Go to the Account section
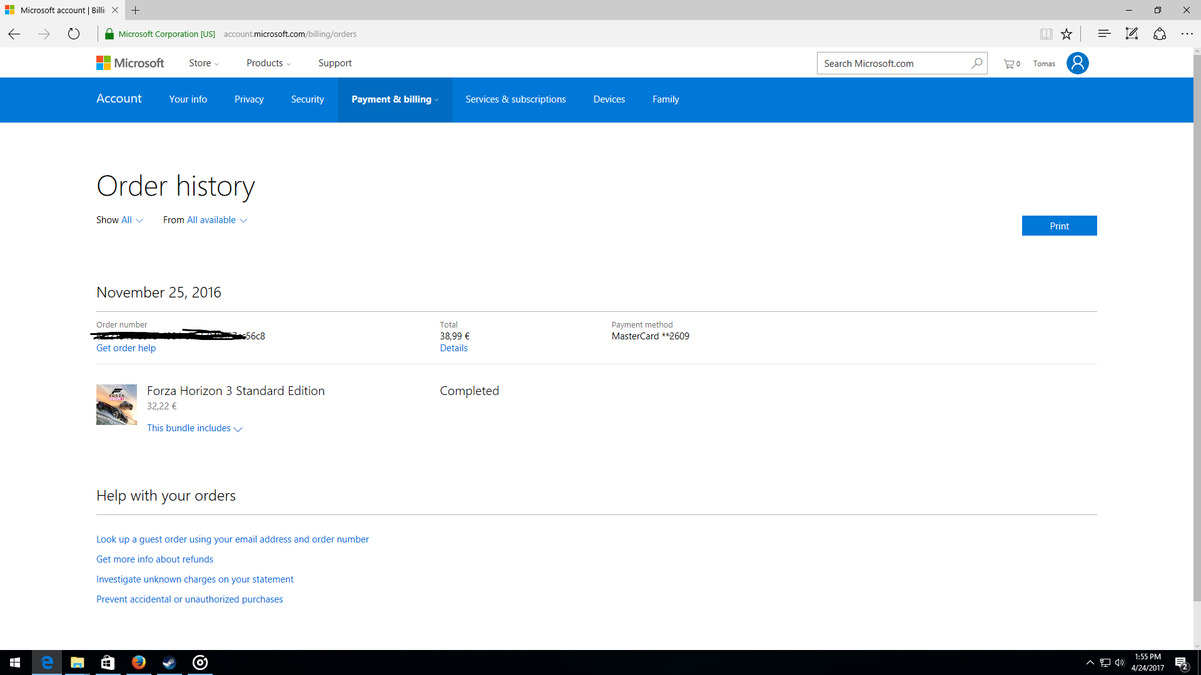The height and width of the screenshot is (675, 1201). [119, 98]
